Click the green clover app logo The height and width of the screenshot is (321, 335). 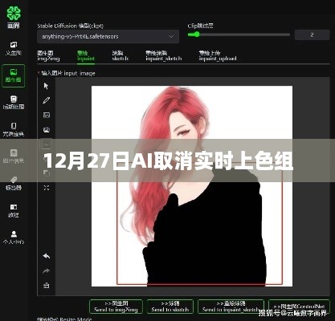(14, 14)
